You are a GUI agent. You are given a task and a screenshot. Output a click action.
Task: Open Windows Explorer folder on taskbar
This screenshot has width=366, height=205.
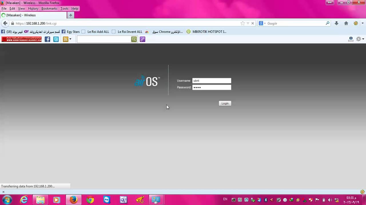(x=40, y=200)
